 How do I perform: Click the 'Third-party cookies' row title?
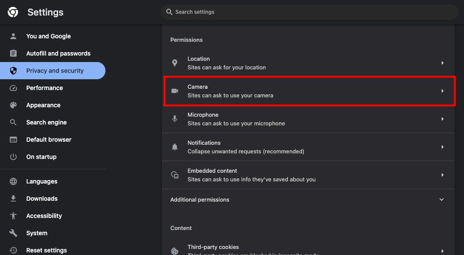213,247
